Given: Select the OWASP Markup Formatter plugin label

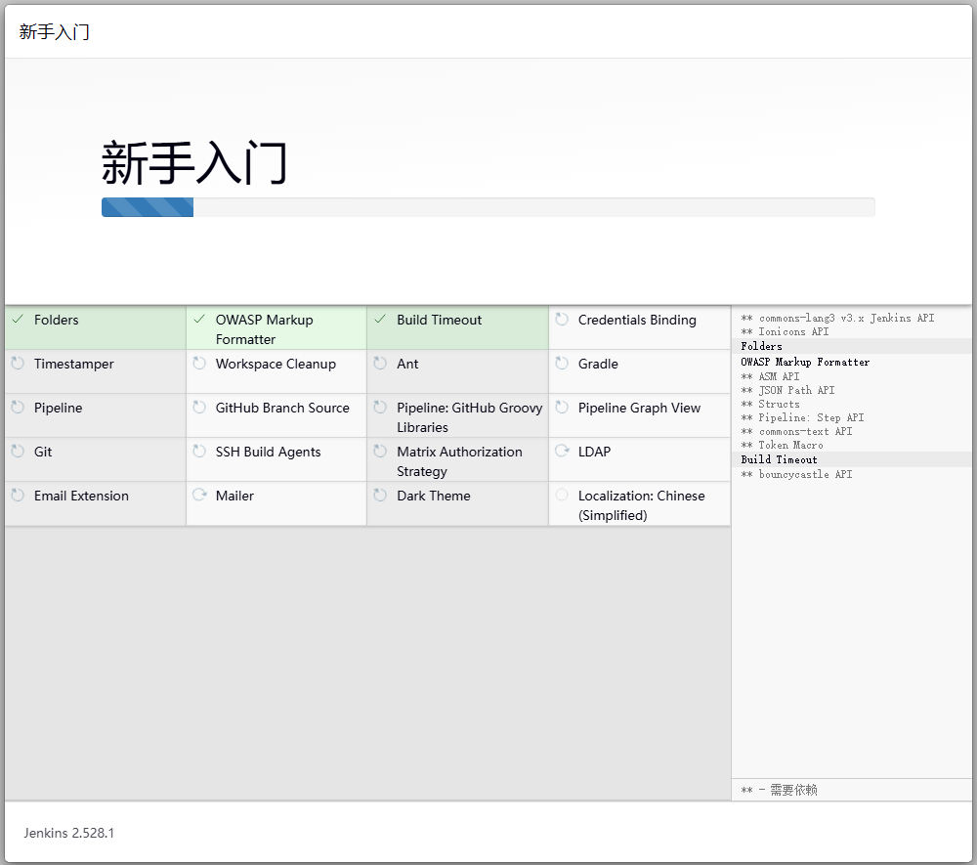Looking at the screenshot, I should click(x=264, y=329).
